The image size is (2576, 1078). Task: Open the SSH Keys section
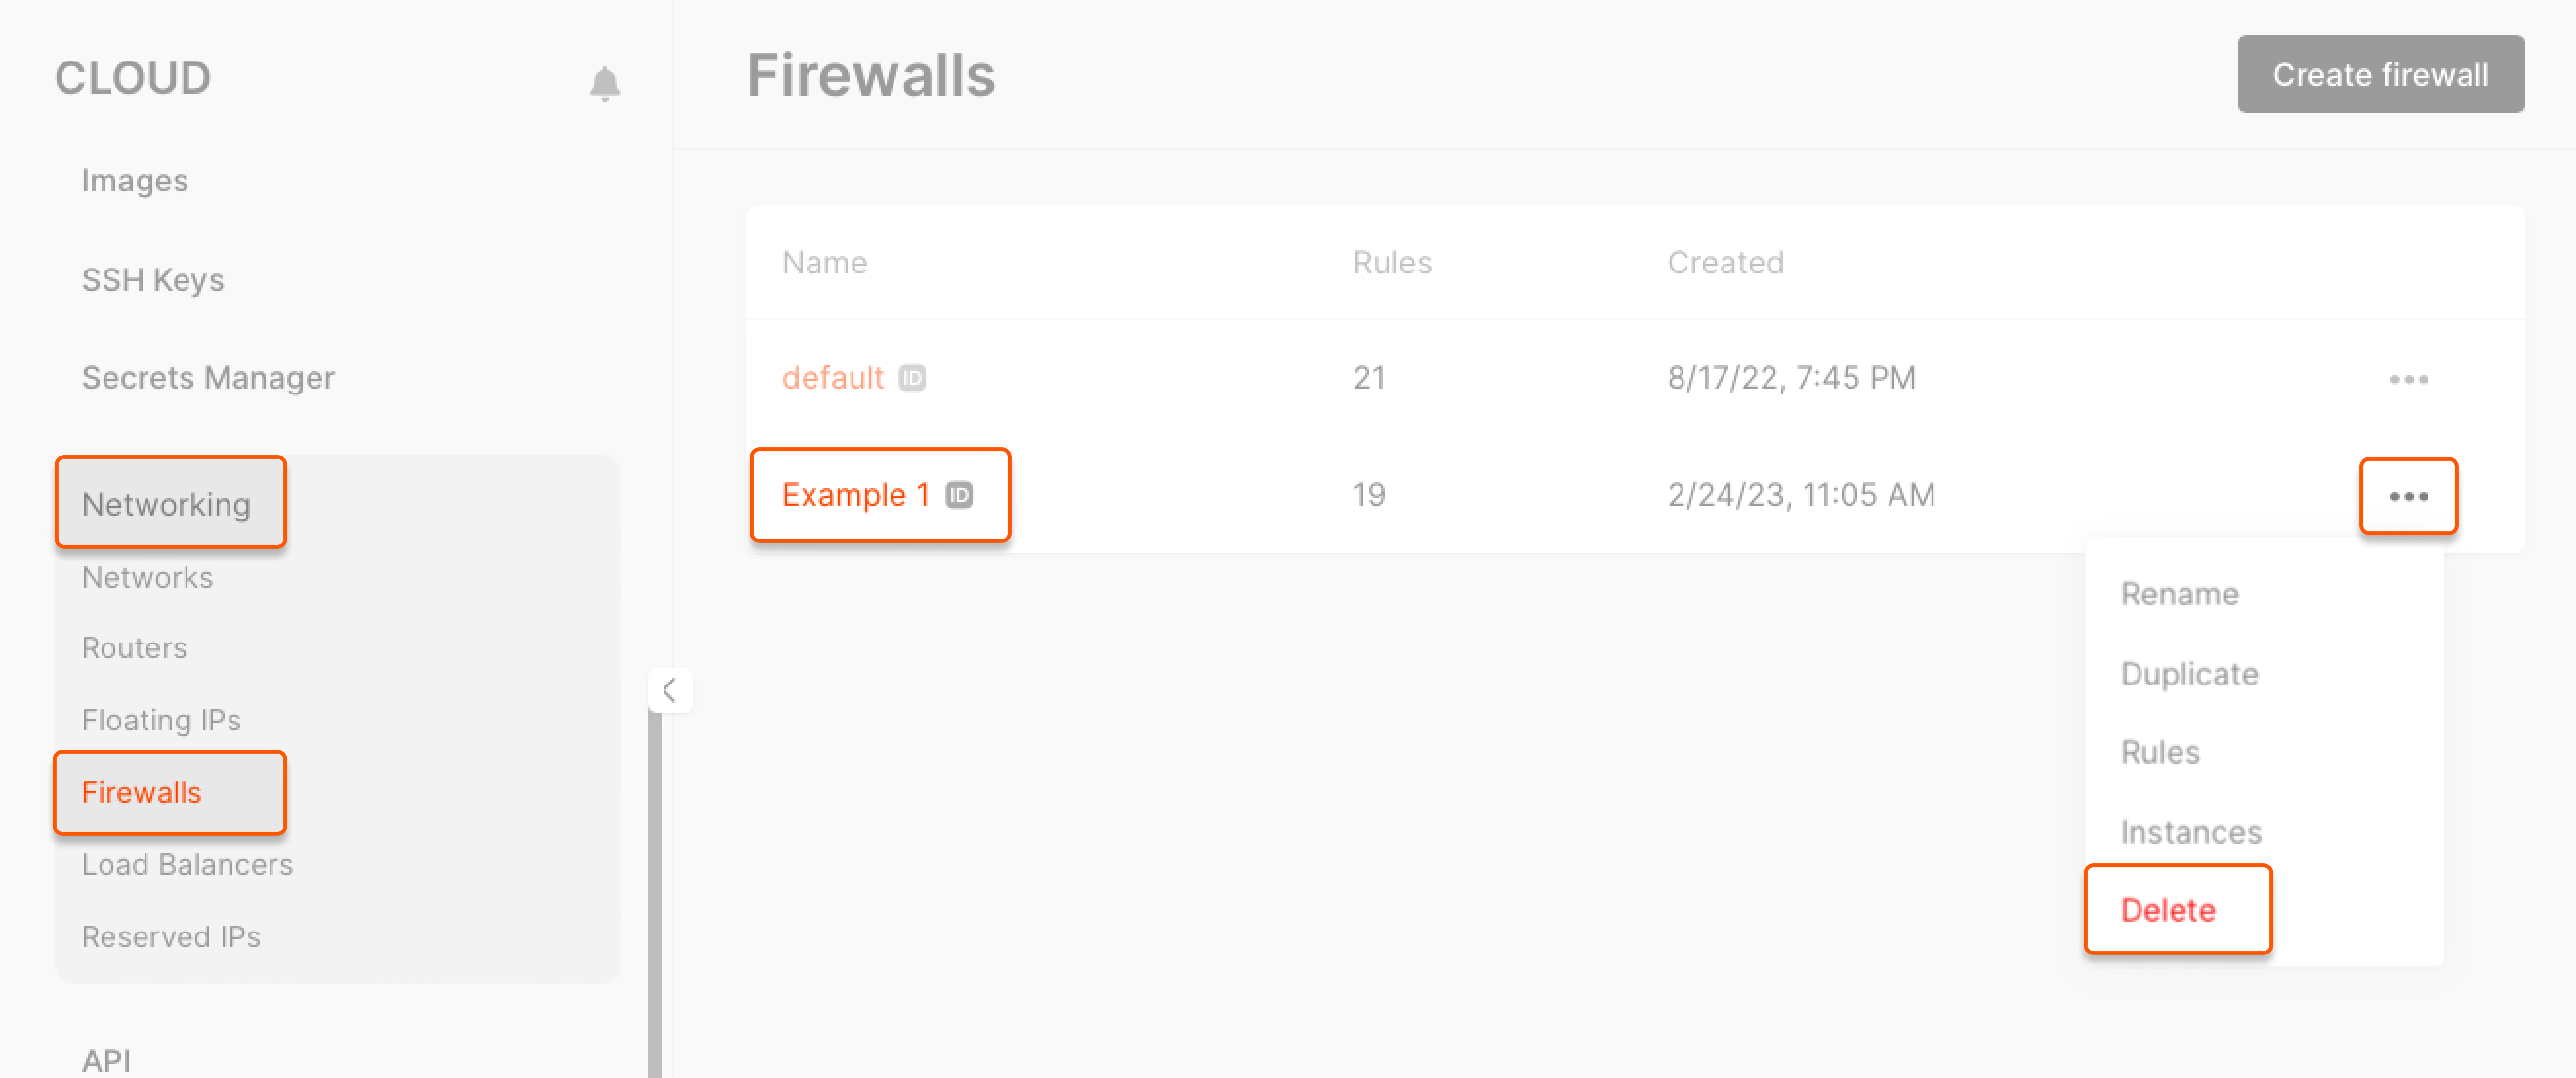pyautogui.click(x=153, y=280)
